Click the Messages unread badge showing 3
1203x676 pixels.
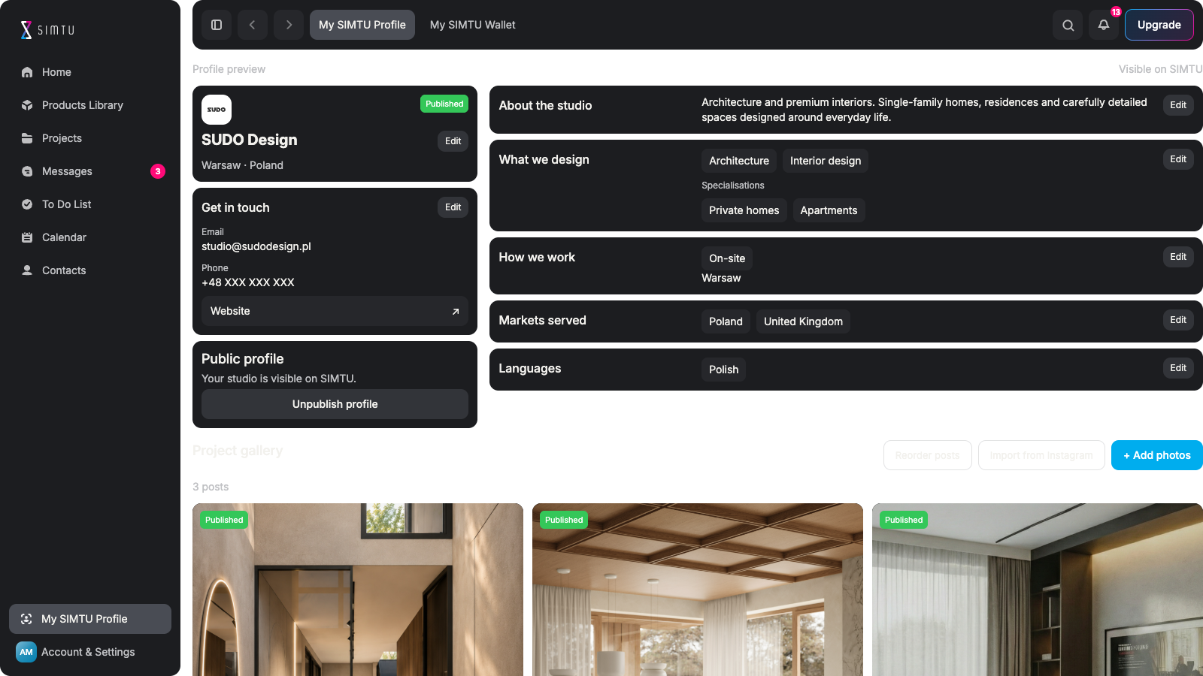[158, 171]
